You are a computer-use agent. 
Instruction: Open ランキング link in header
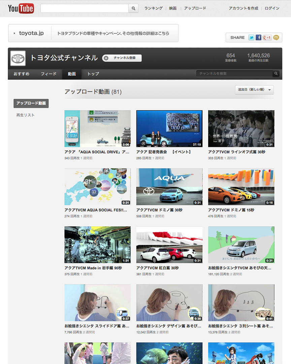coord(153,8)
